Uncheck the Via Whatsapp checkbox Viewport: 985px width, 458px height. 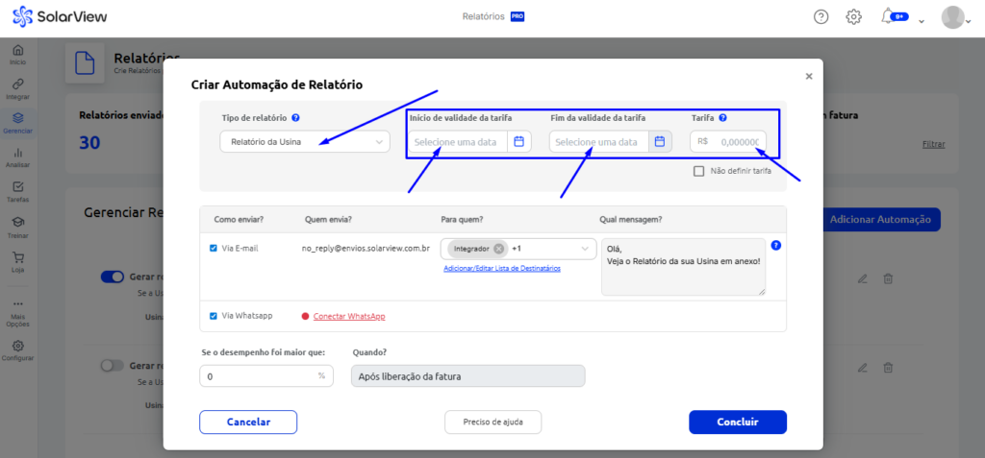(214, 316)
